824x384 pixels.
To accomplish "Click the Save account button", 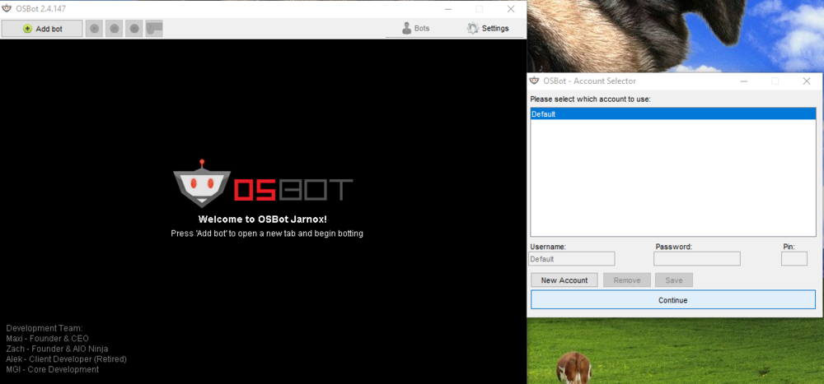I will 674,280.
